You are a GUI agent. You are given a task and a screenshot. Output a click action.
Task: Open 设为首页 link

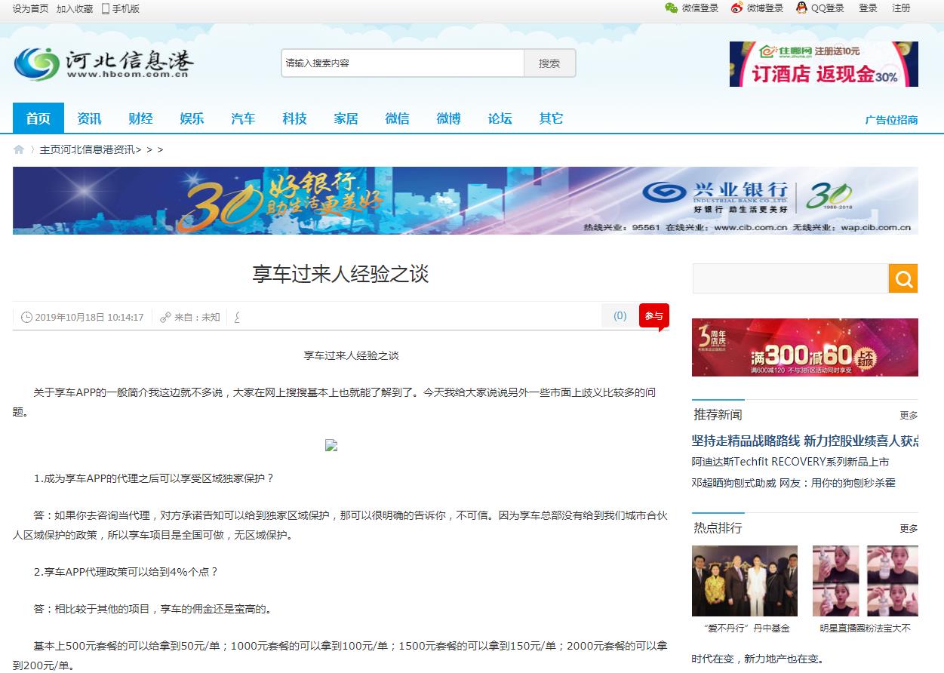[x=31, y=8]
